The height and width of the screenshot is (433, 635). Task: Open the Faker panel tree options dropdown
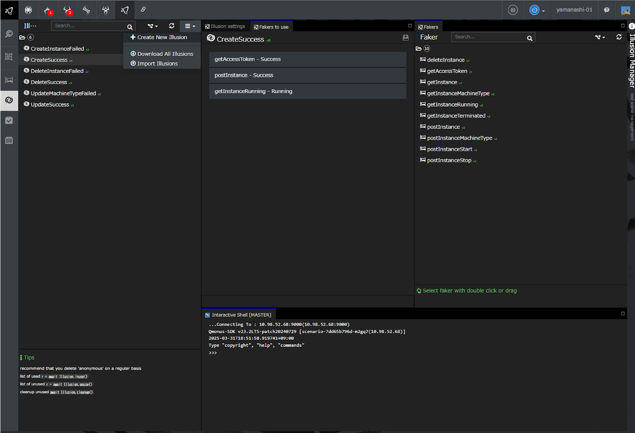[x=600, y=37]
